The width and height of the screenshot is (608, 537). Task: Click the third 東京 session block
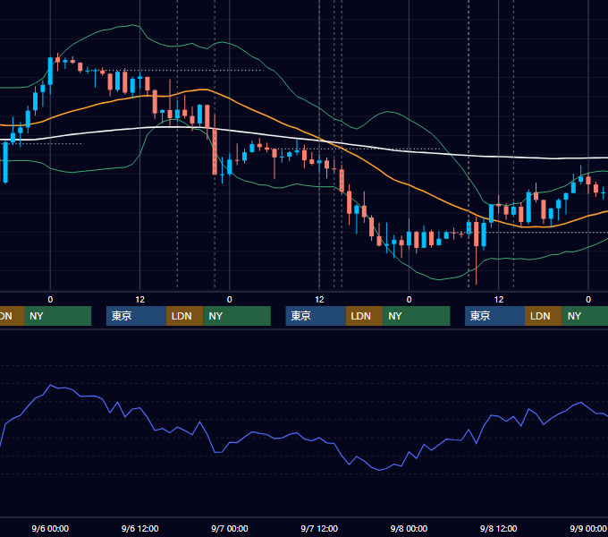coord(494,316)
